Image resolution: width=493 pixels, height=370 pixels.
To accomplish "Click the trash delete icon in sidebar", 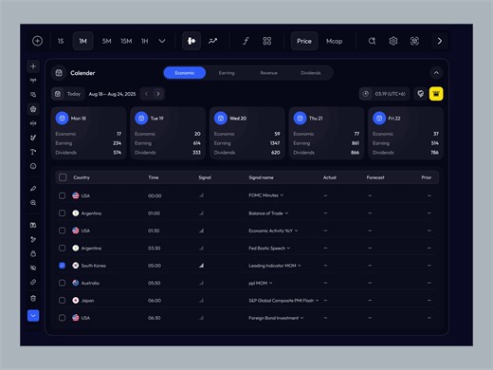I will pos(33,298).
